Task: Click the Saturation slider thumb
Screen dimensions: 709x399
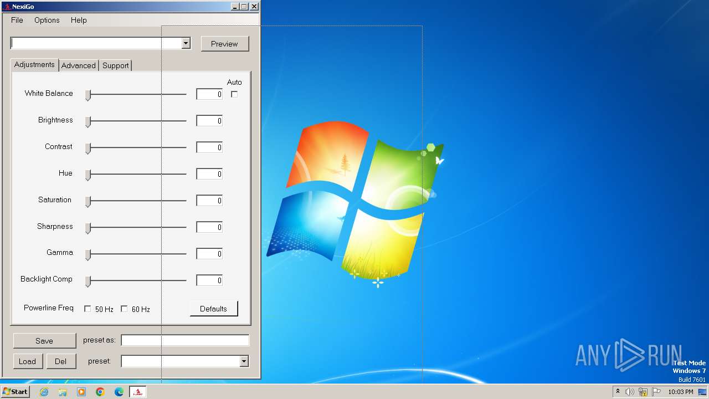Action: click(x=88, y=202)
